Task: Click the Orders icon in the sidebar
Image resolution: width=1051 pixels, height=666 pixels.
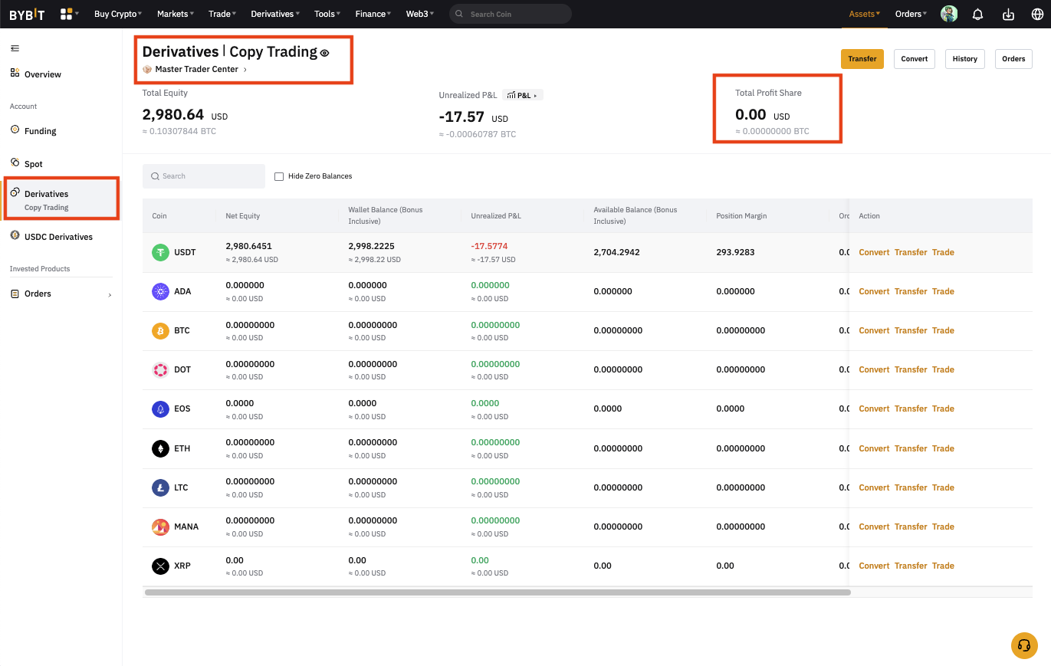Action: pyautogui.click(x=15, y=294)
